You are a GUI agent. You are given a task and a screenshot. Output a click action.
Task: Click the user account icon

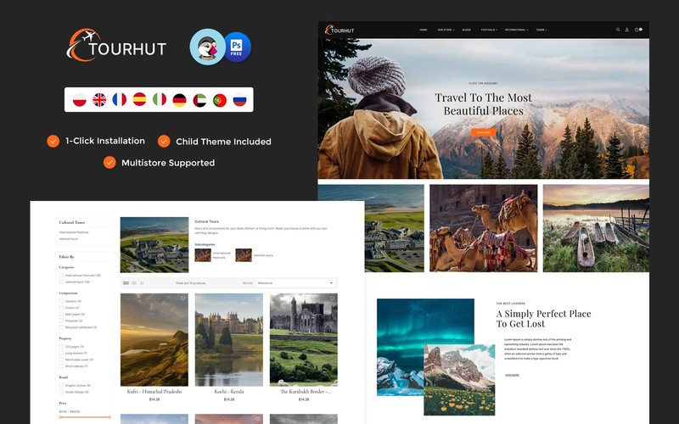(x=626, y=30)
